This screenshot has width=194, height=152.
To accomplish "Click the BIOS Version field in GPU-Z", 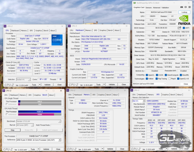I will (161, 28).
